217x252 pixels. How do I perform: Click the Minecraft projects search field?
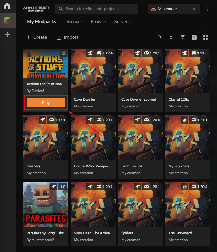tap(96, 9)
